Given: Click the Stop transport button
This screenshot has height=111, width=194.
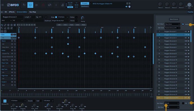Looking at the screenshot, I should 30,5.
